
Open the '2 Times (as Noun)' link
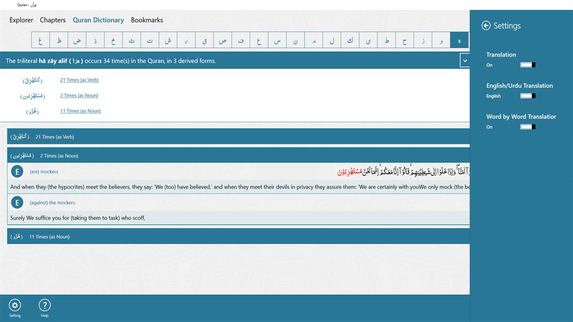[x=79, y=95]
